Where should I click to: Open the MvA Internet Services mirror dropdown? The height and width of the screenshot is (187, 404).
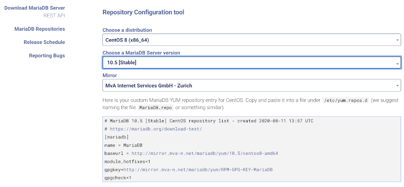coord(252,85)
